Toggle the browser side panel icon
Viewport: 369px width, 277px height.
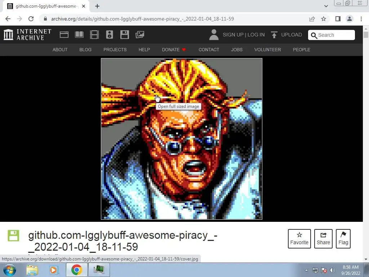click(x=338, y=19)
